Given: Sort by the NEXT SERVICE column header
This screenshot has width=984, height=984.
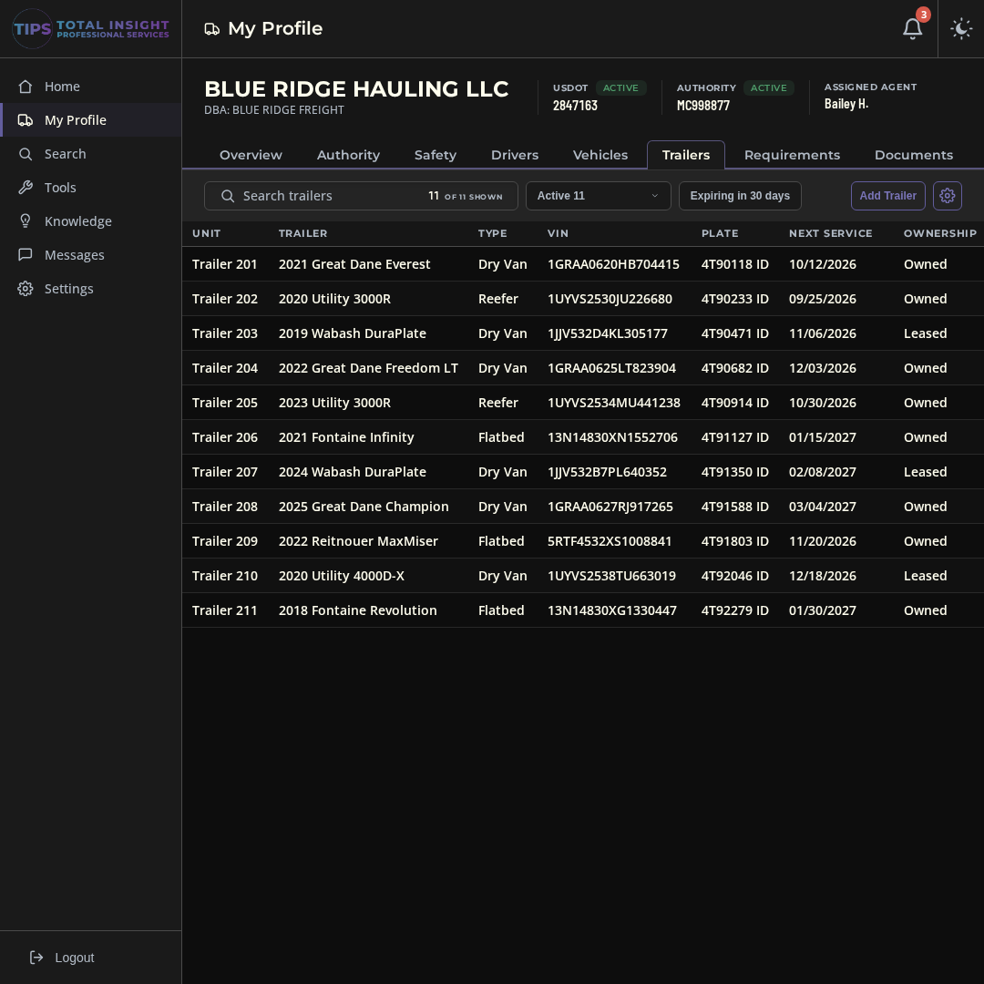Looking at the screenshot, I should click(830, 233).
